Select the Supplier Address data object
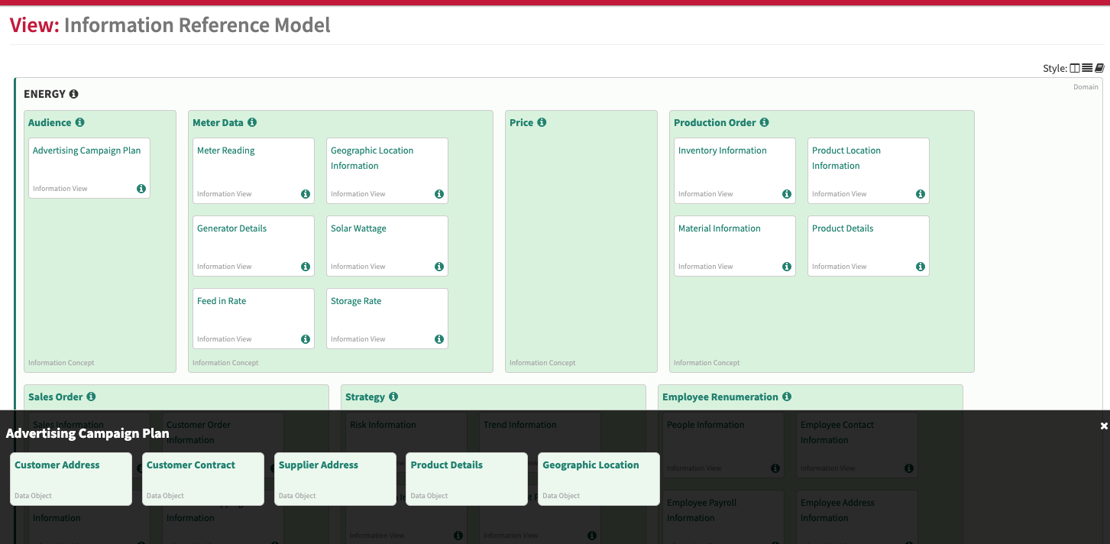The height and width of the screenshot is (544, 1110). [x=335, y=479]
